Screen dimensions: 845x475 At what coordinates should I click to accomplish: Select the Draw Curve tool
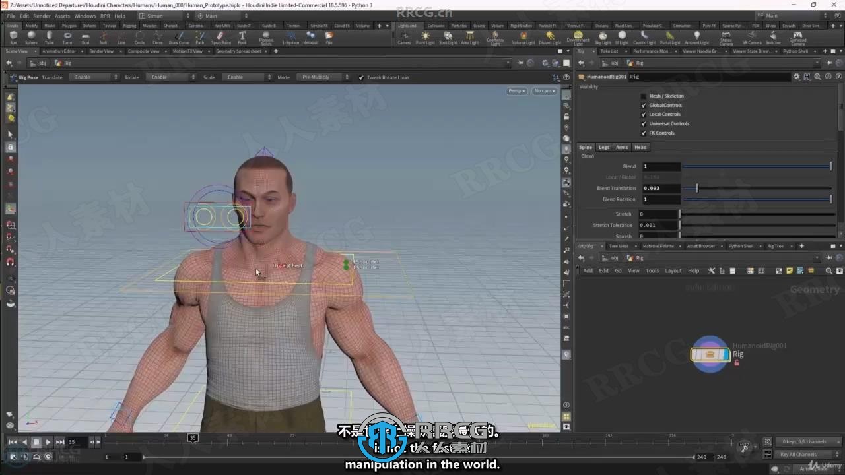click(179, 38)
